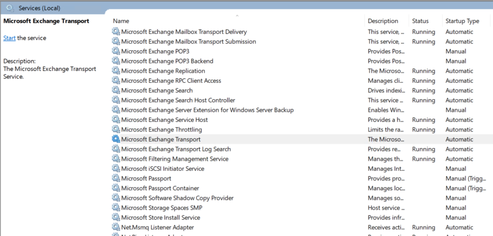Select Microsoft Filtering Management Service name

tap(175, 158)
